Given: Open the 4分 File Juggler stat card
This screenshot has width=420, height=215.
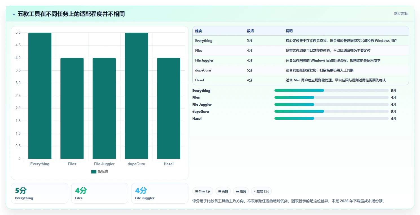Looking at the screenshot, I should [x=160, y=193].
